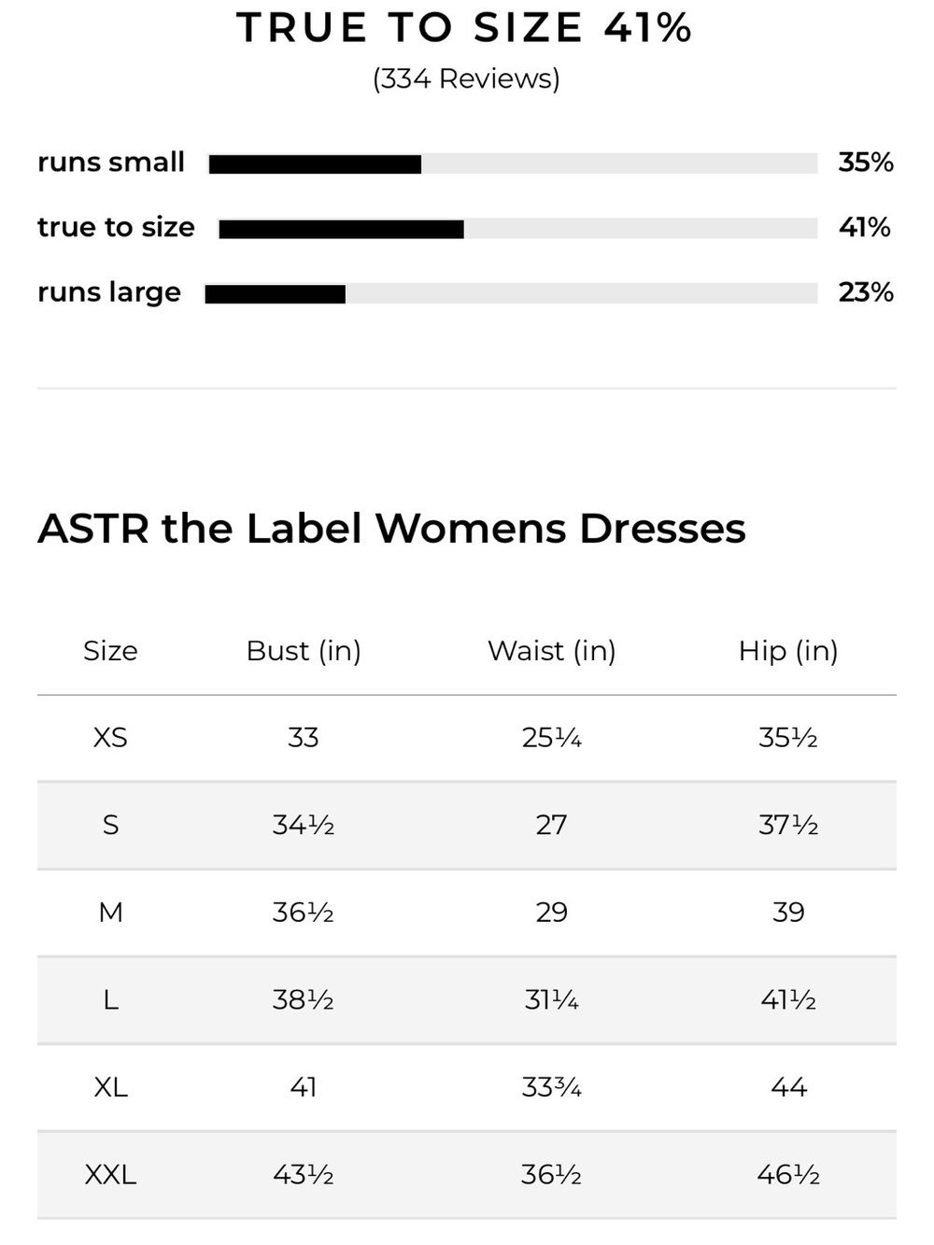This screenshot has width=934, height=1245.
Task: Click the 'Bust (in)' column header
Action: click(x=304, y=651)
